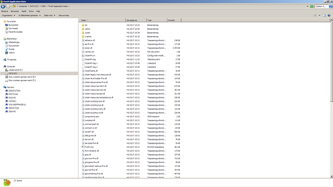Click the components.json file icon
This screenshot has height=187, width=333.
83,117
